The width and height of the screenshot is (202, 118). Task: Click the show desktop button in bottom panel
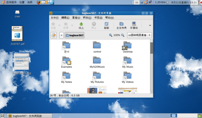point(3,116)
